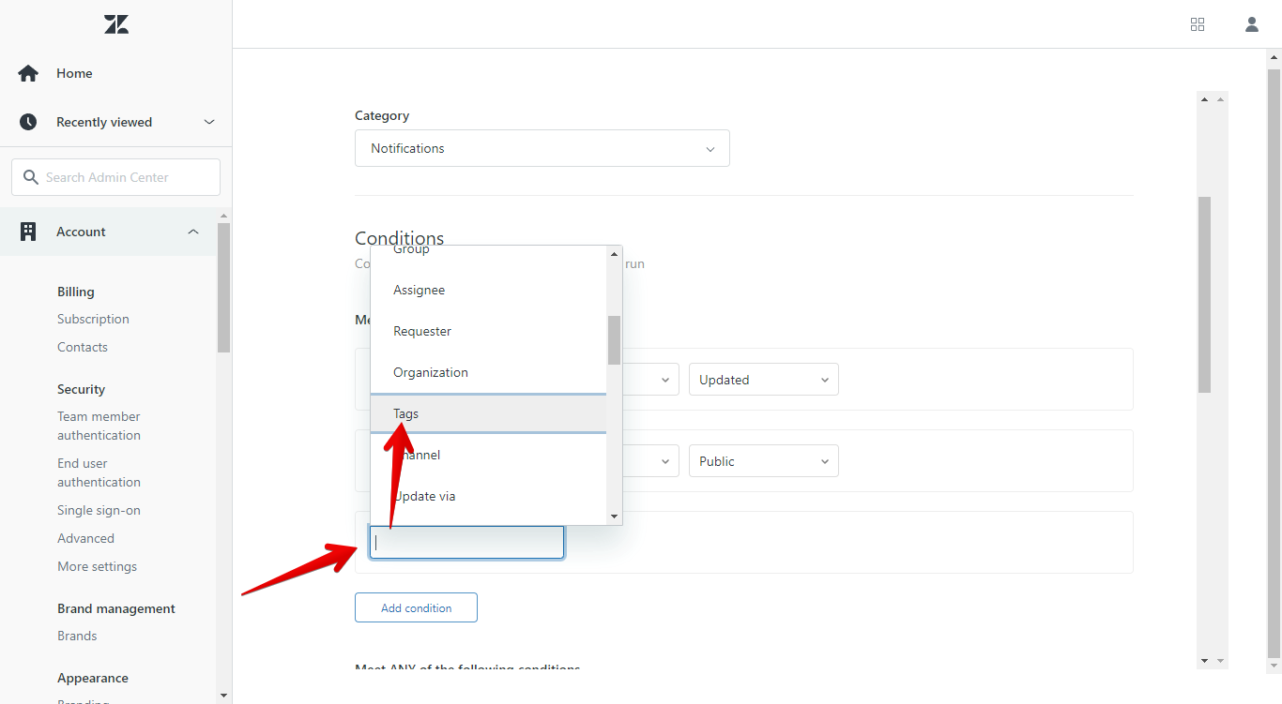
Task: Click the Zendesk logo icon
Action: (x=116, y=25)
